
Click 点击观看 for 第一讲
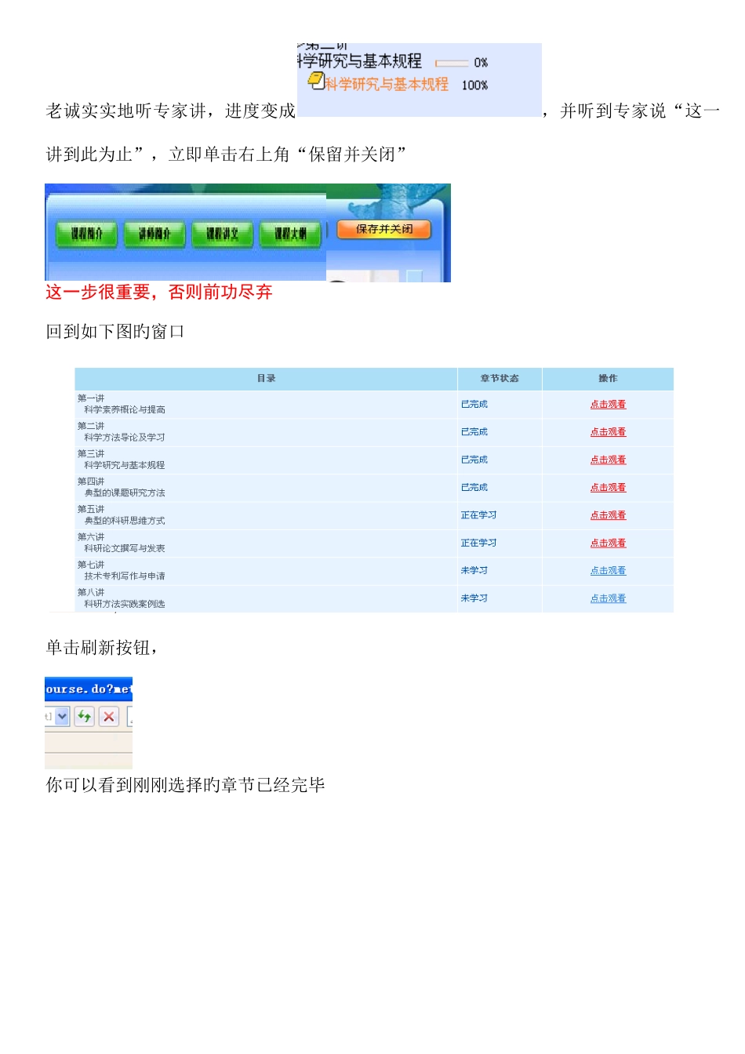pyautogui.click(x=608, y=405)
